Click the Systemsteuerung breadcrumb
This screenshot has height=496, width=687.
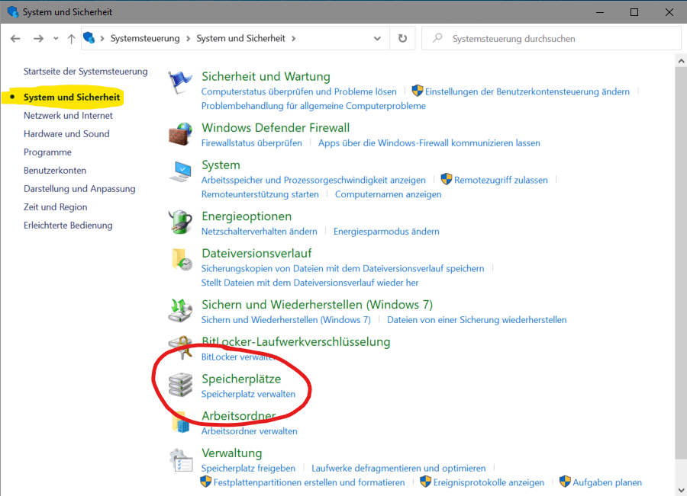coord(145,39)
